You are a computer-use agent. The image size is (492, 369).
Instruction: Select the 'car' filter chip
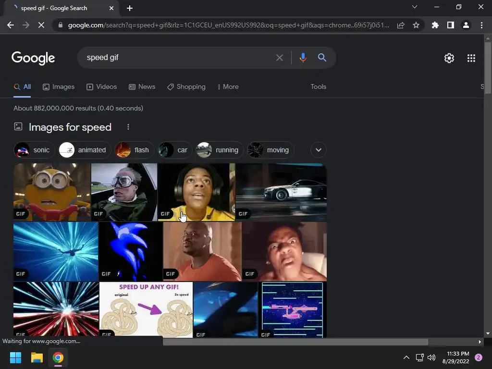175,150
